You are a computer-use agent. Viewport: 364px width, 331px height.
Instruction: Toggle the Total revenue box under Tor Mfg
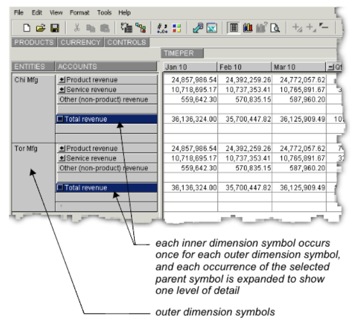tap(60, 188)
